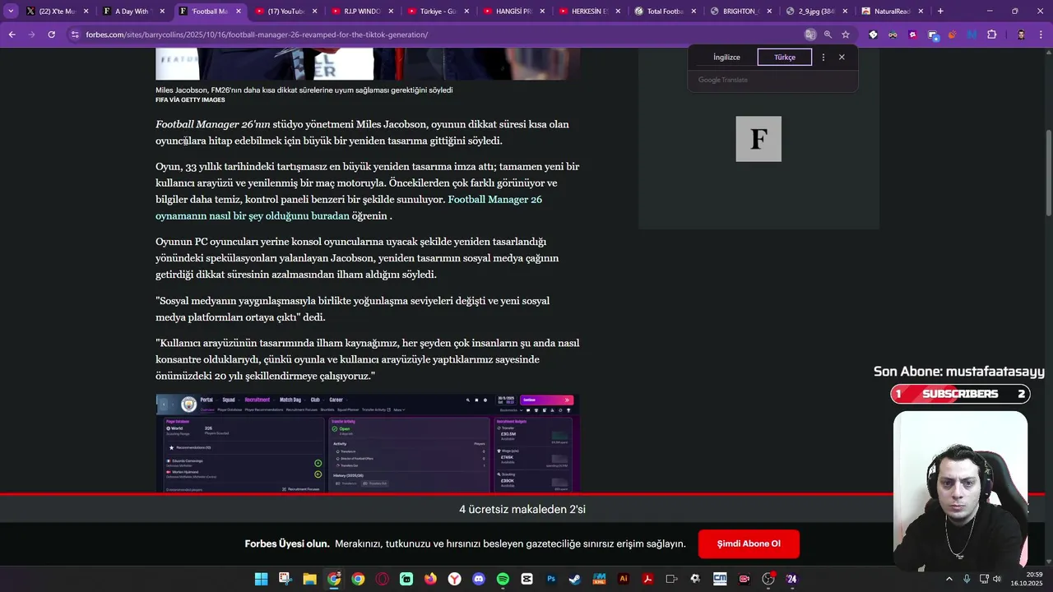Click the Miles Jacobson photo
Screen dimensions: 1053x592
pyautogui.click(x=368, y=63)
